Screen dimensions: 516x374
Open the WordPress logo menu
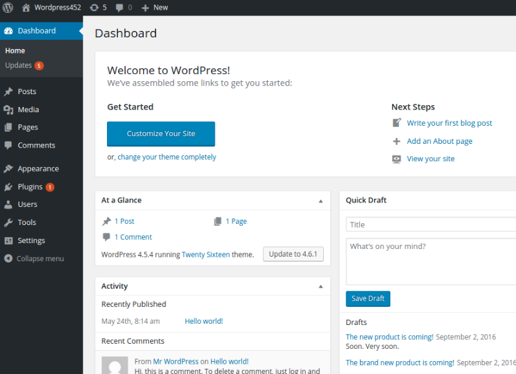(x=8, y=7)
